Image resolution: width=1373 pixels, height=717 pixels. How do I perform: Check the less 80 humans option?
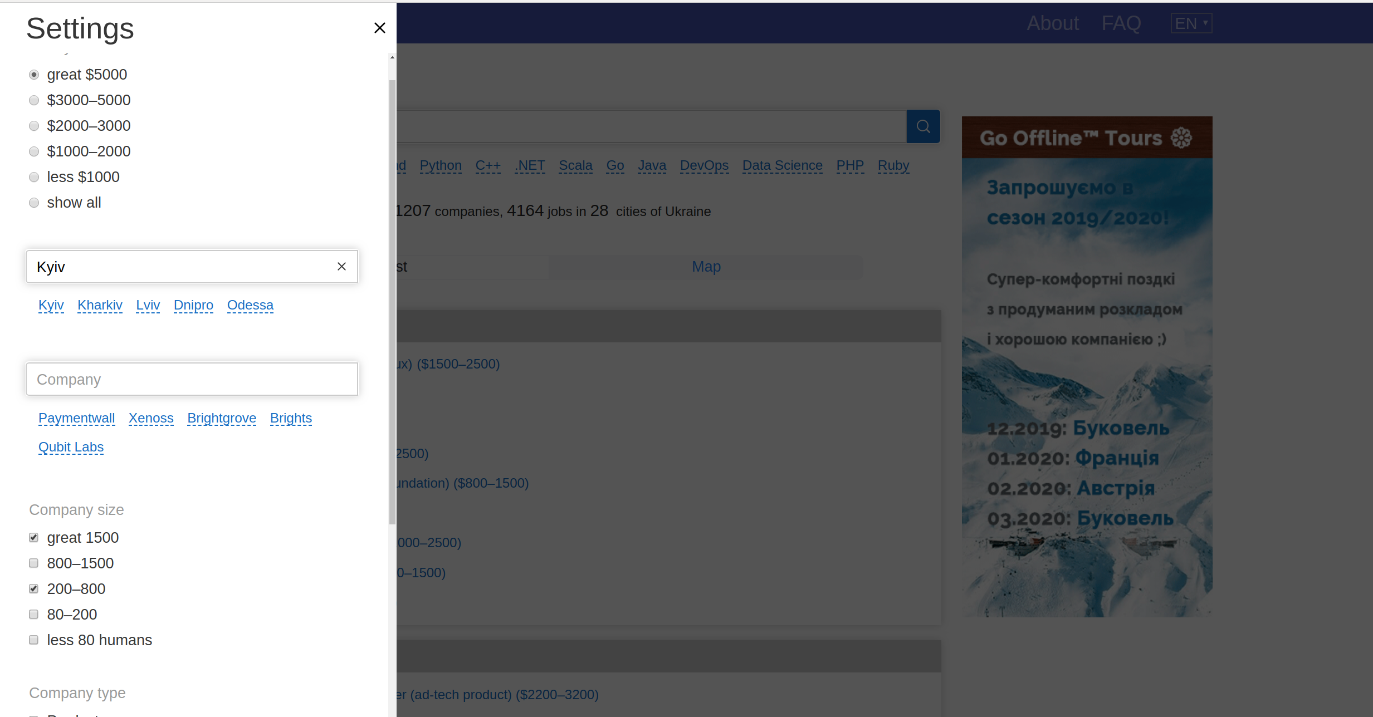33,640
